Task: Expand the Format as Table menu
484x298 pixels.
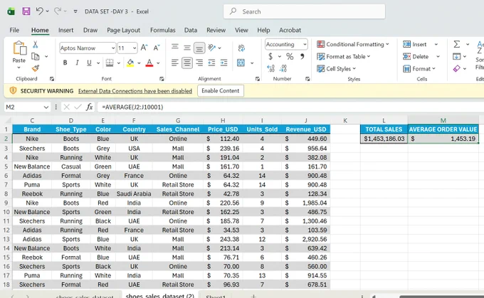Action: tap(344, 56)
